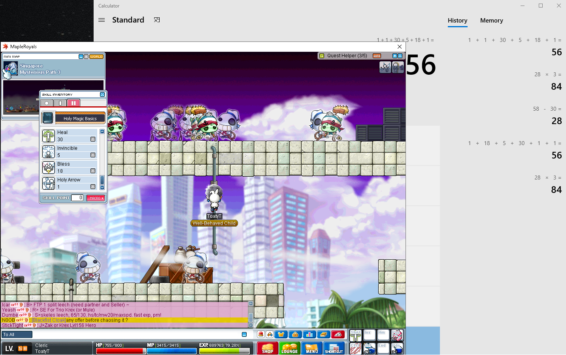Open the Lounge button

[289, 348]
